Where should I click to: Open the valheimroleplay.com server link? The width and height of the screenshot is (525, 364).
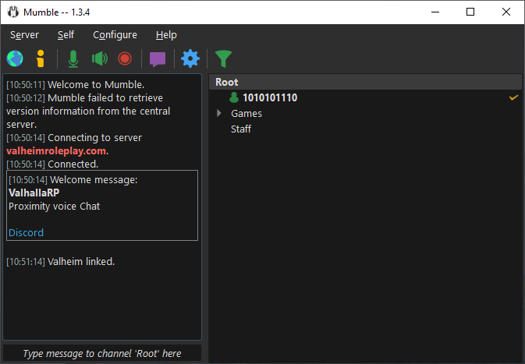pyautogui.click(x=56, y=151)
